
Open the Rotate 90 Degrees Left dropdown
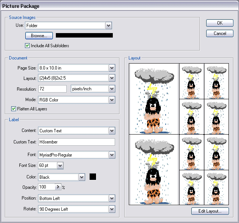[x=112, y=209]
